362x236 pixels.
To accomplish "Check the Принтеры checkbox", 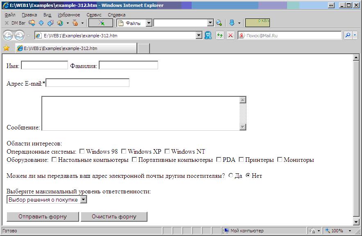I will pyautogui.click(x=241, y=159).
